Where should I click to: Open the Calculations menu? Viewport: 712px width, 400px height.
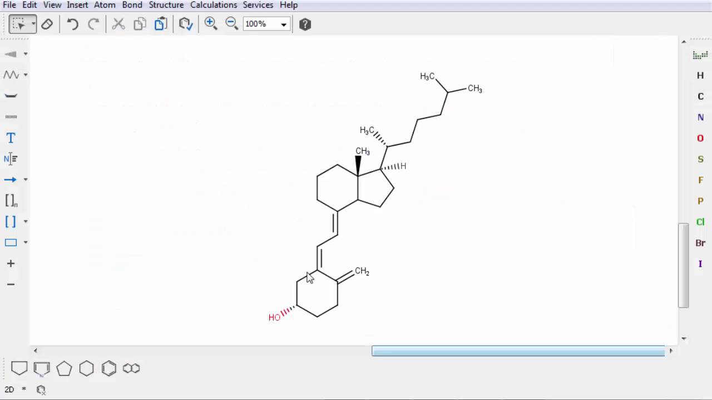pos(214,5)
